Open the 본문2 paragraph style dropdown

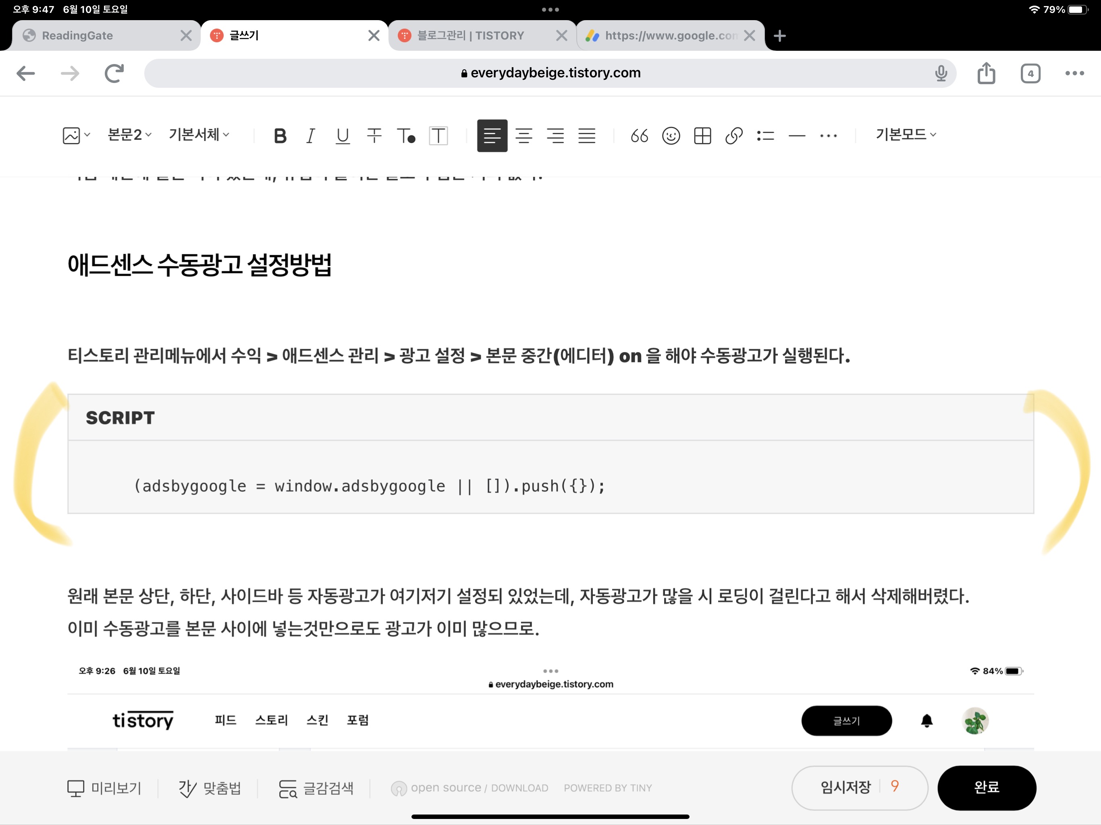(129, 135)
